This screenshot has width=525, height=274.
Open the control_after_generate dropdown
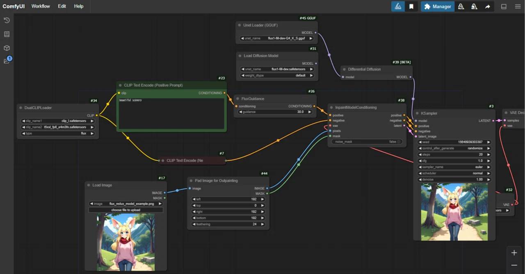pos(454,148)
